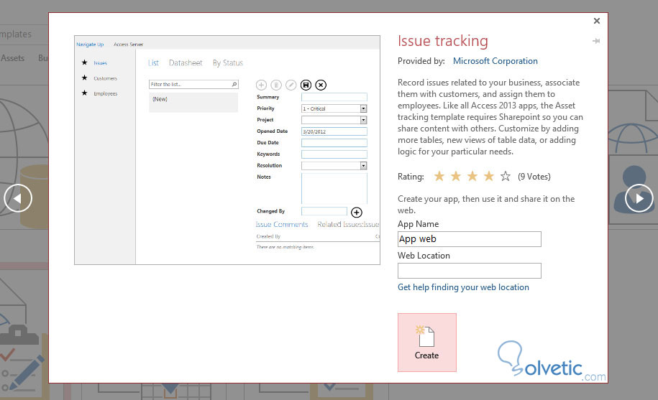Click the Access Server text in preview

pos(129,45)
